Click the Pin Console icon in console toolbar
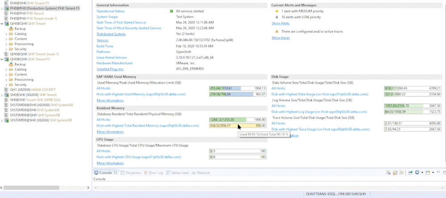Screen dimensions: 446x198 coord(410,173)
